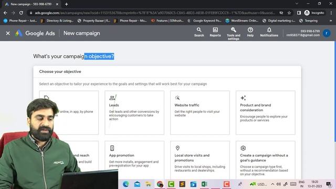Click the page vertical scrollbar
The width and height of the screenshot is (336, 189).
(x=335, y=91)
